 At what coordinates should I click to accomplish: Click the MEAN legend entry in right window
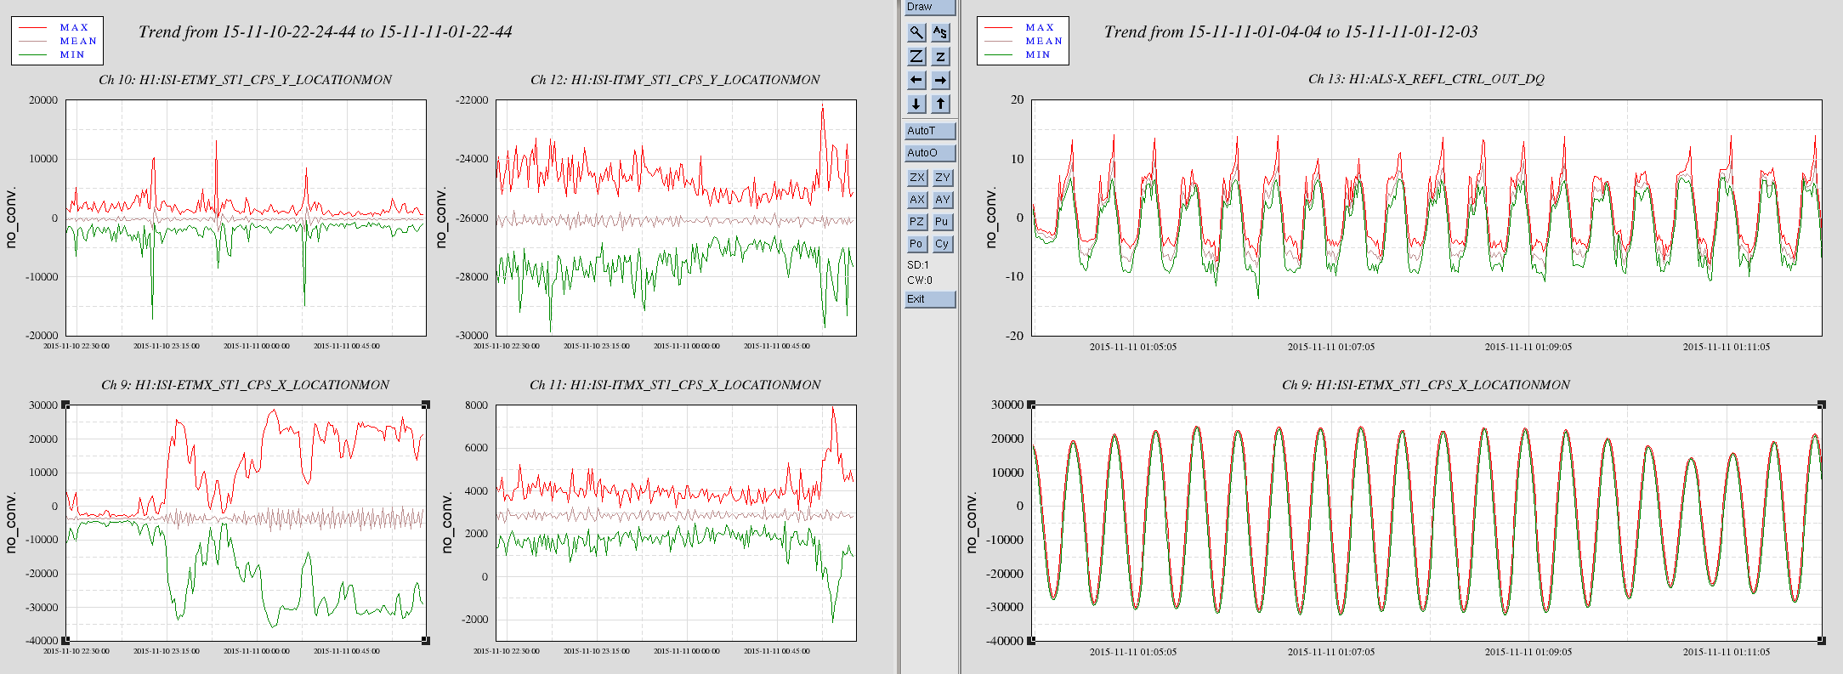click(1044, 41)
